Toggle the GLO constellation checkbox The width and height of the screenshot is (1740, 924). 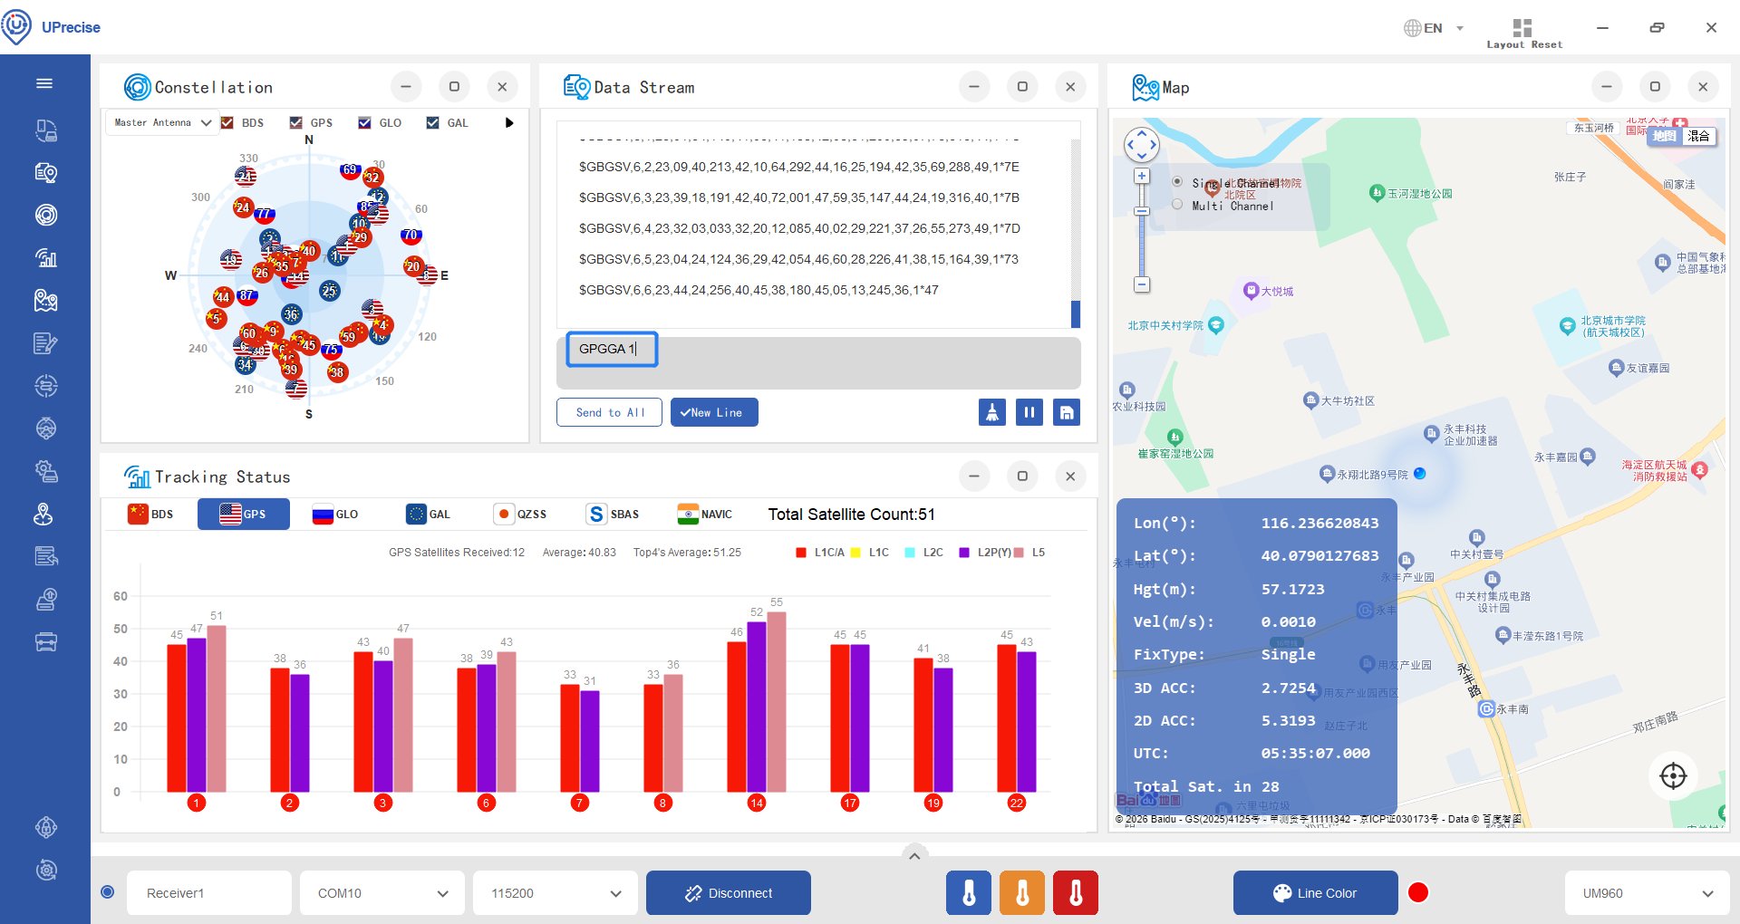pos(364,123)
